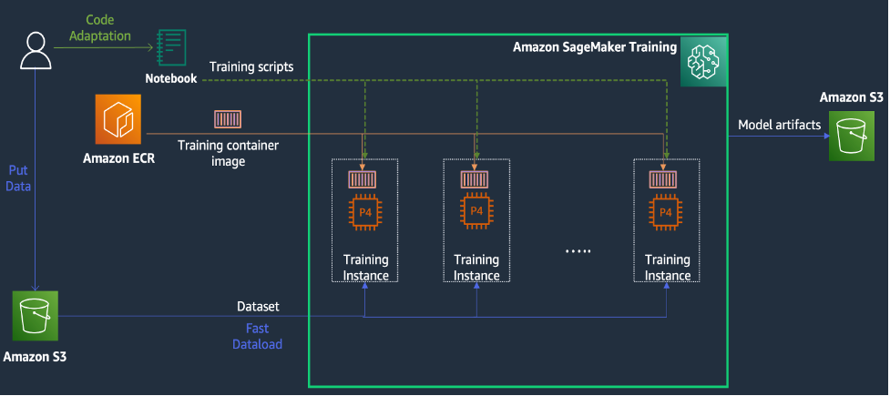Screen dimensions: 890x396
Task: Click the Training scripts label
Action: (x=251, y=67)
